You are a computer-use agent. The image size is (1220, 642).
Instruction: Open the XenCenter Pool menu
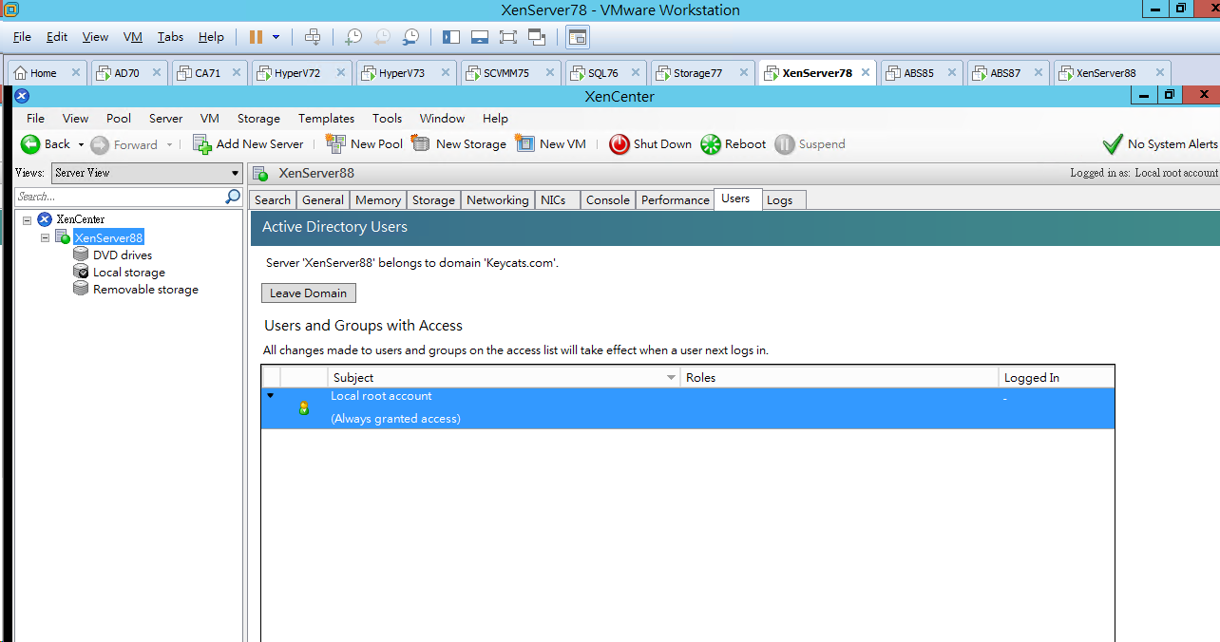point(119,119)
